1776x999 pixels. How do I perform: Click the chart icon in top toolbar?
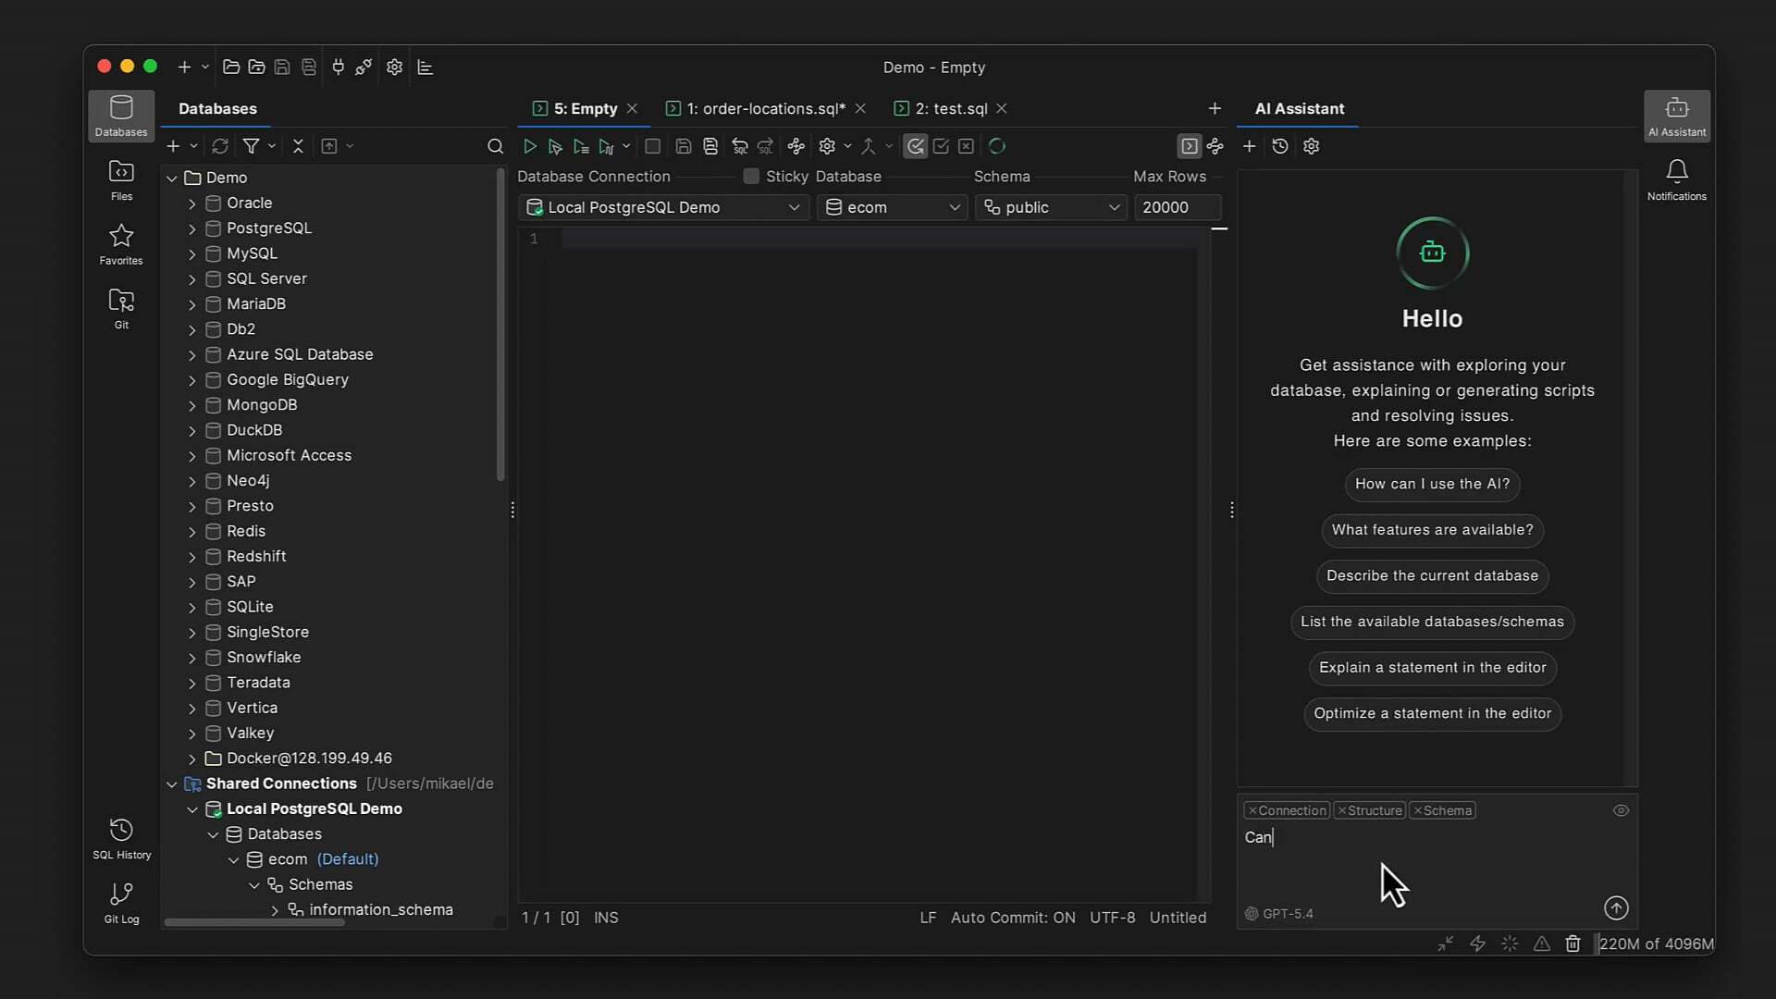[425, 68]
